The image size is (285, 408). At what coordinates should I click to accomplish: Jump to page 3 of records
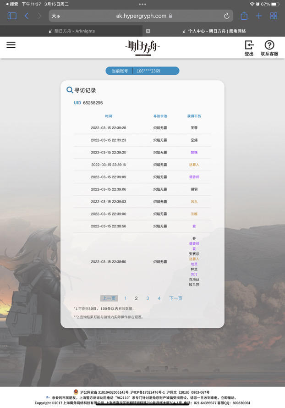pyautogui.click(x=148, y=298)
